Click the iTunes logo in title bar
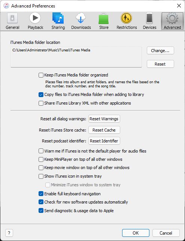185x241 pixels. 6,6
